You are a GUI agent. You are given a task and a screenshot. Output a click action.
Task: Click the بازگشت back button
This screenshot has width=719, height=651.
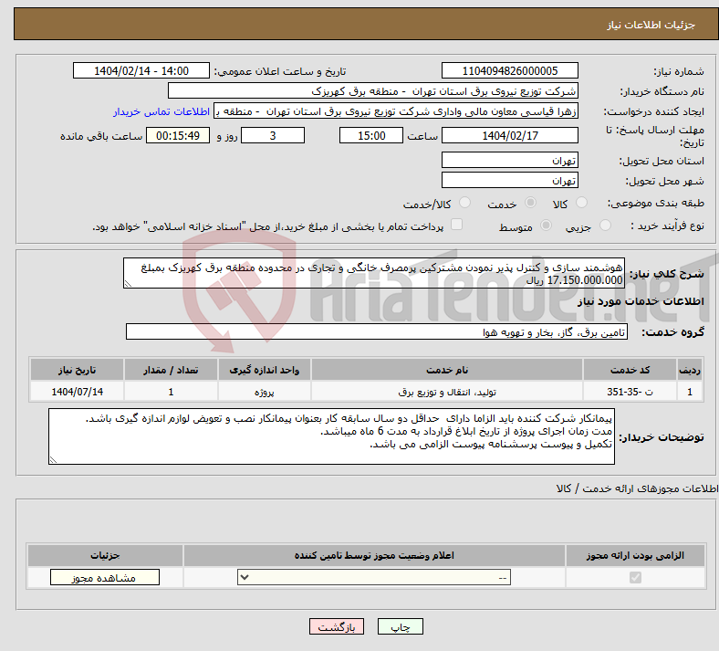point(337,627)
